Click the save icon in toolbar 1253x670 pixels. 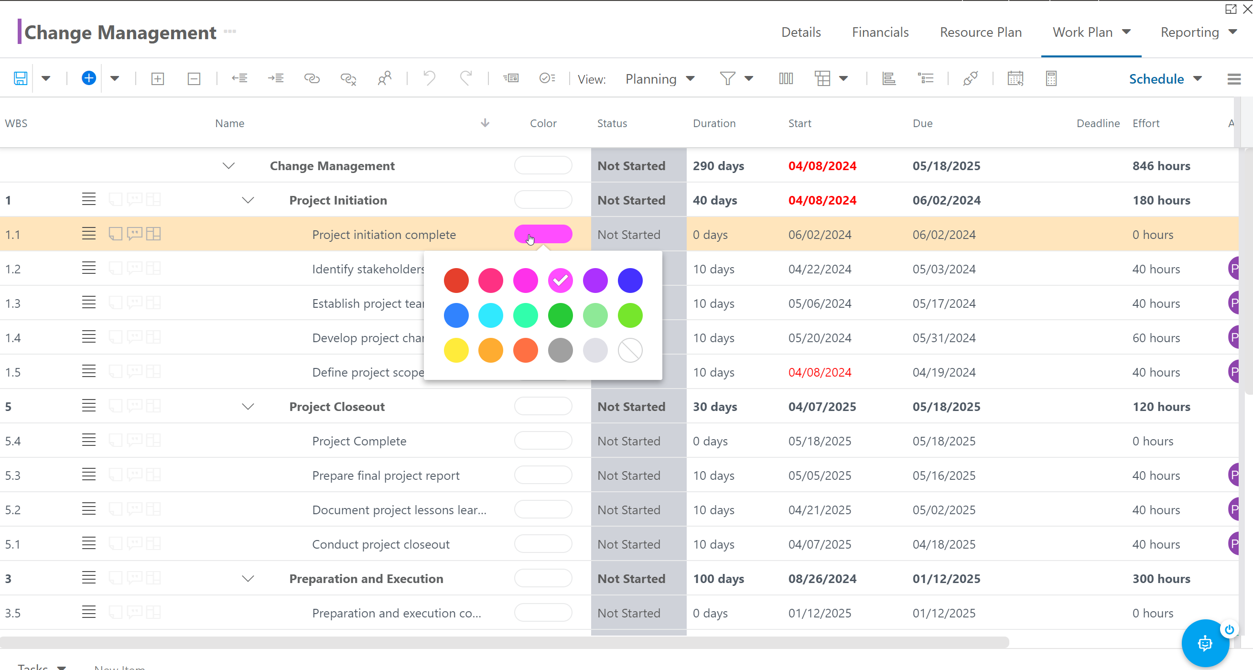21,78
